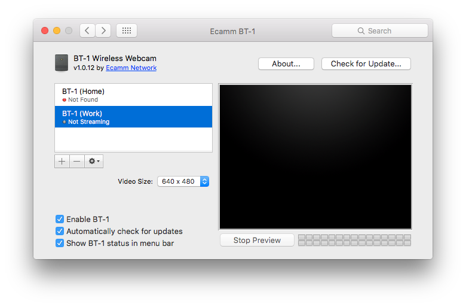Click the red Not Found status dot
Viewport: 466px width, 307px height.
(x=65, y=100)
